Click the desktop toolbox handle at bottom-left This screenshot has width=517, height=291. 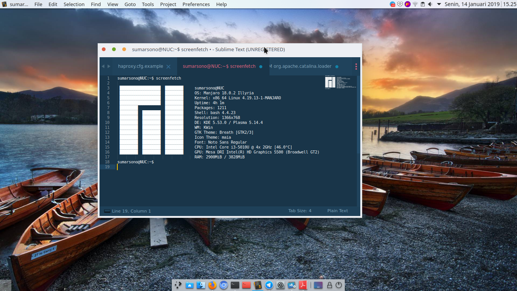(x=5, y=285)
